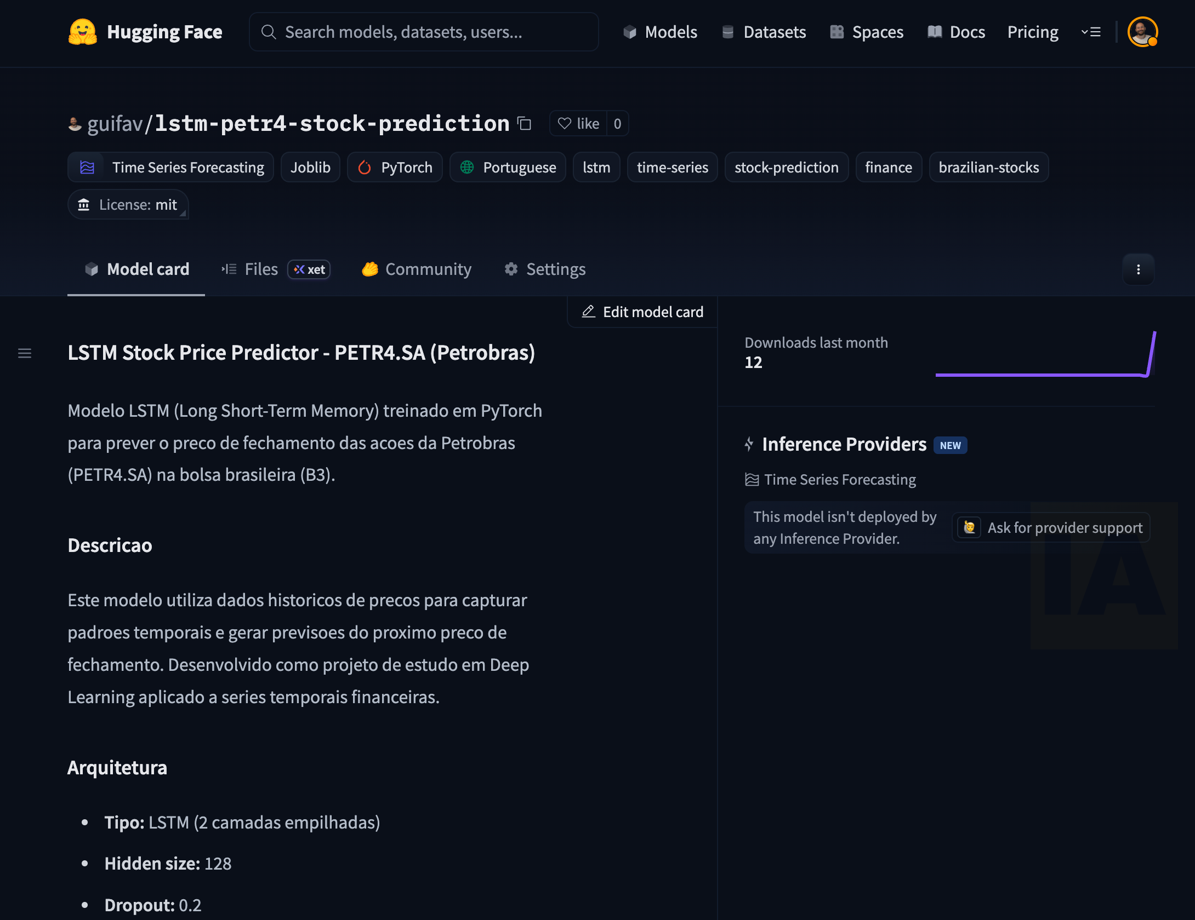Open the Settings tab

(545, 269)
